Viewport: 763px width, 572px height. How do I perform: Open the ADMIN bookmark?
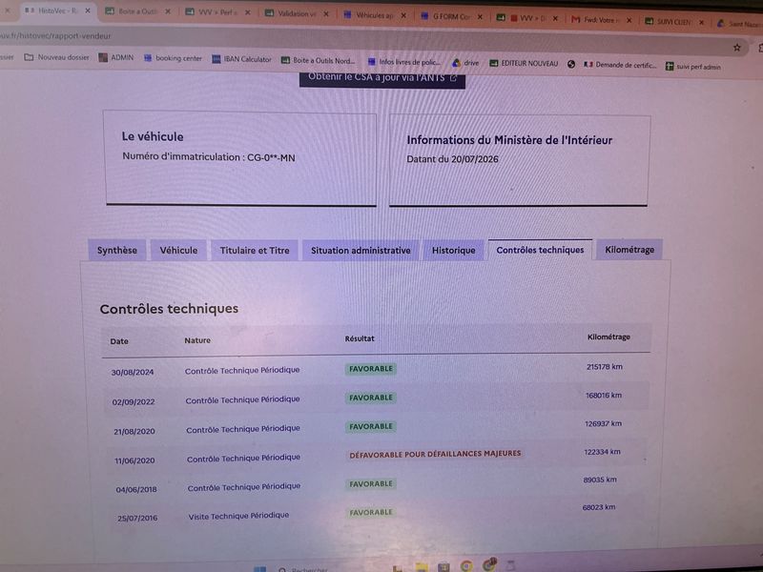115,57
